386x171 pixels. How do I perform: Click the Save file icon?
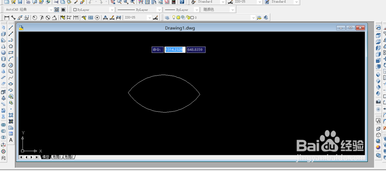pyautogui.click(x=20, y=2)
